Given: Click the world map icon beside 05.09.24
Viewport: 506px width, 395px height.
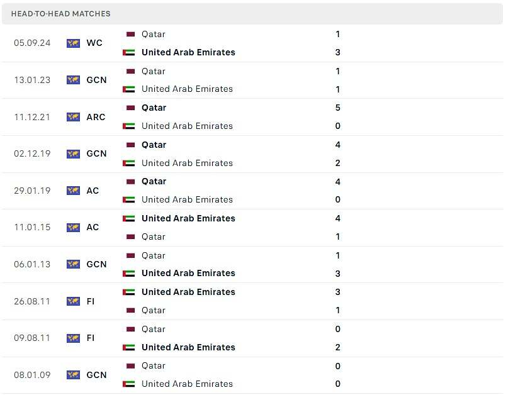Looking at the screenshot, I should 73,43.
